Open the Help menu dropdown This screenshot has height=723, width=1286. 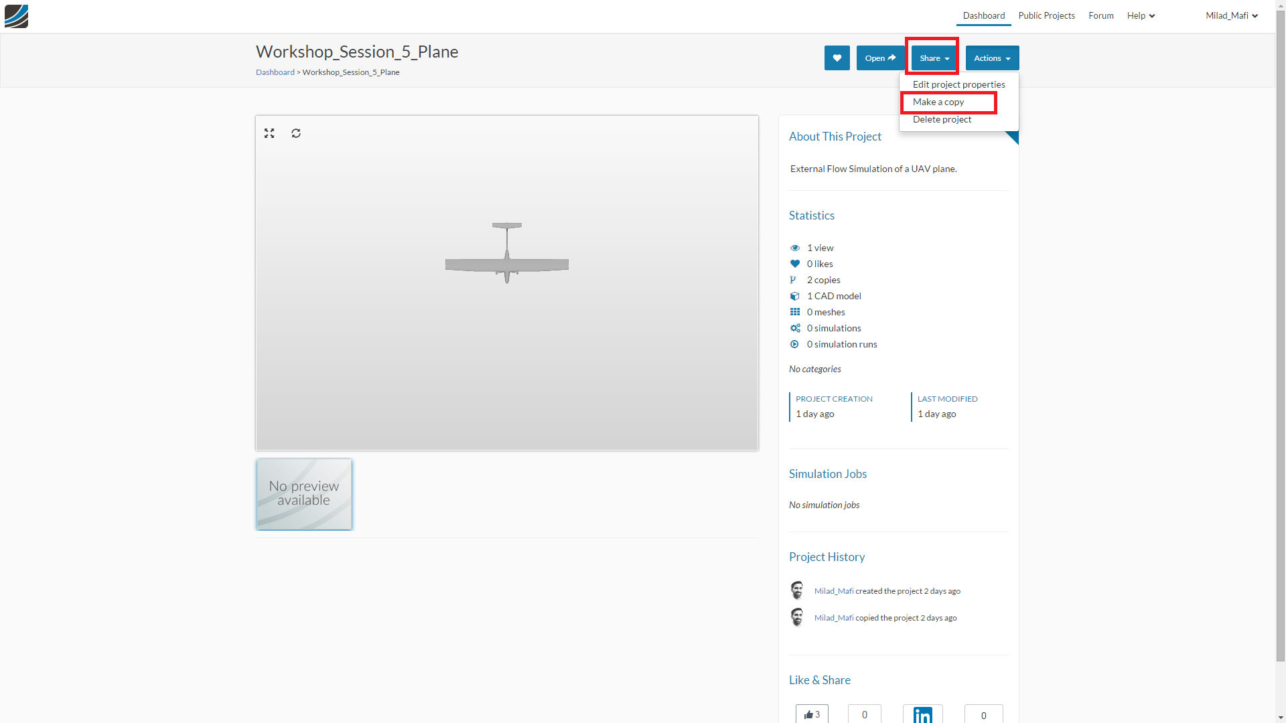point(1141,15)
